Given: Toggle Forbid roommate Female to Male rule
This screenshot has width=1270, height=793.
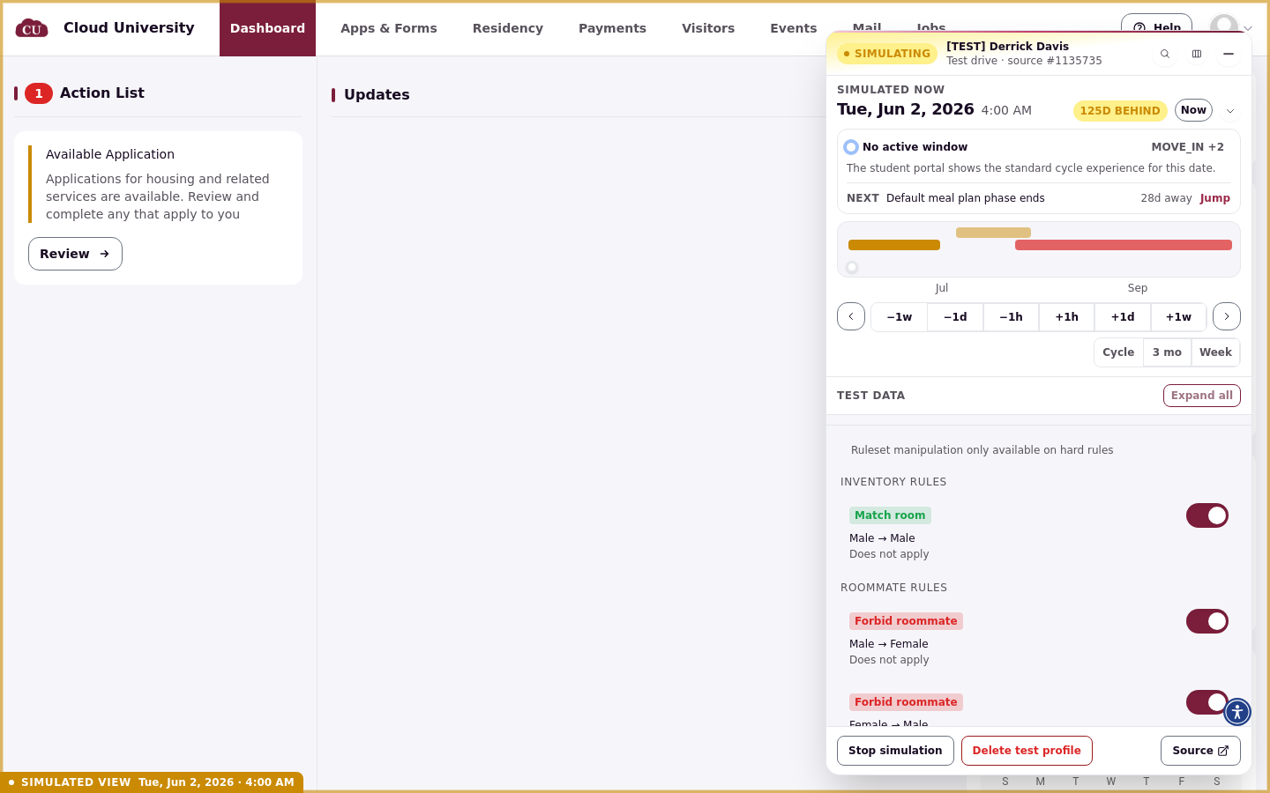Looking at the screenshot, I should [x=1207, y=702].
